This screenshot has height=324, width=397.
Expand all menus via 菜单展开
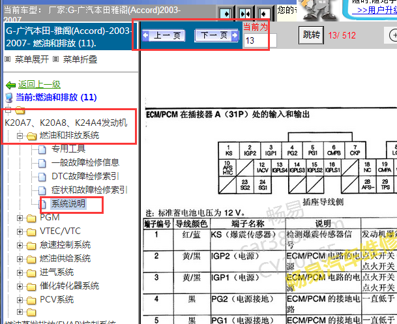coord(32,59)
